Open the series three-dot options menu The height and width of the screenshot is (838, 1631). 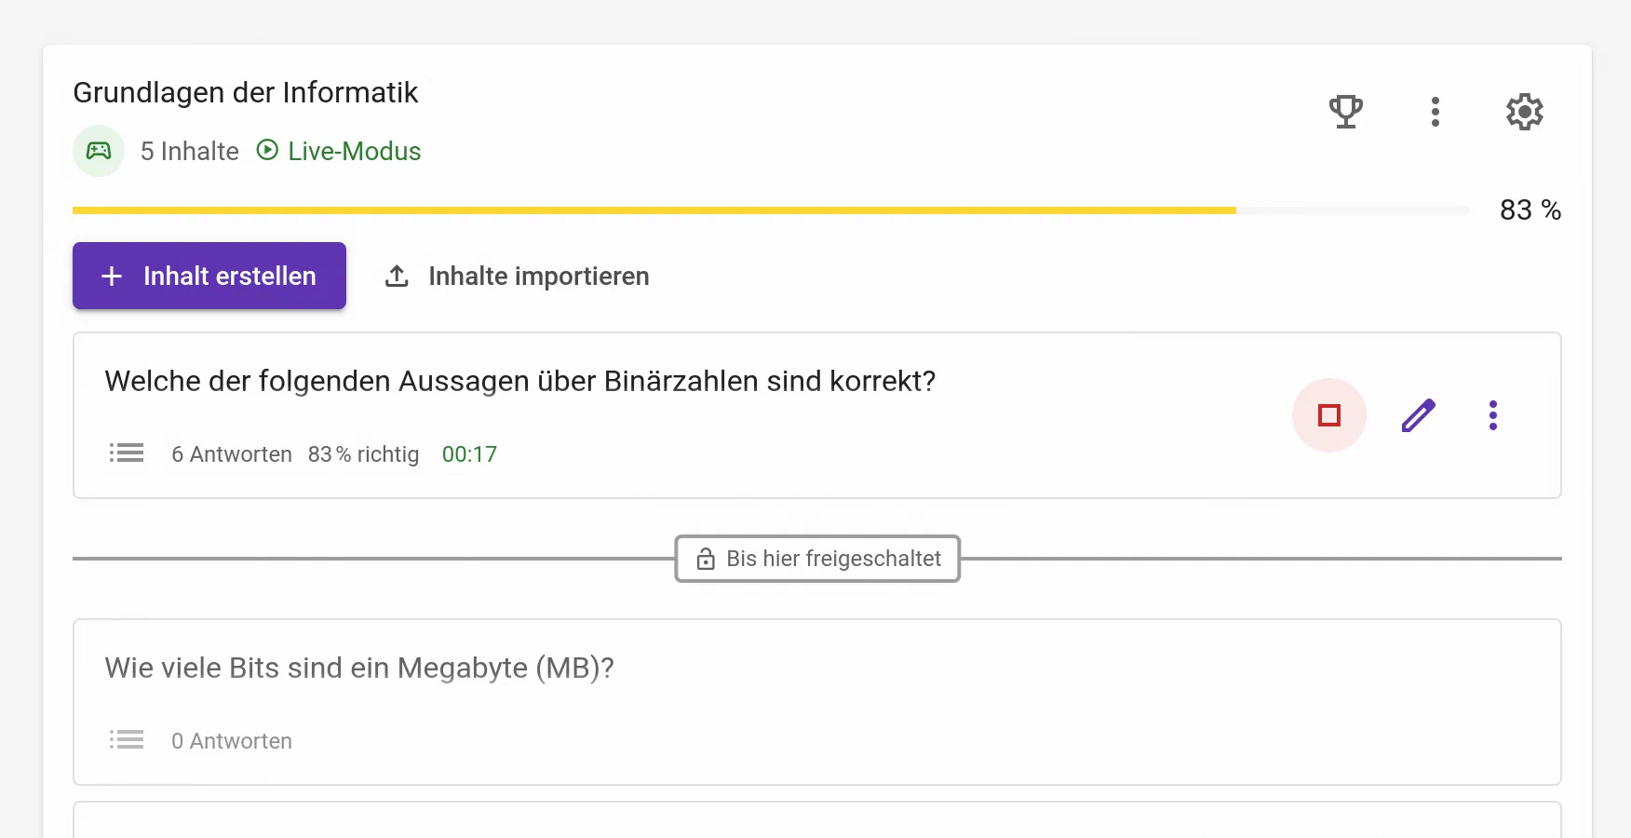pos(1435,112)
